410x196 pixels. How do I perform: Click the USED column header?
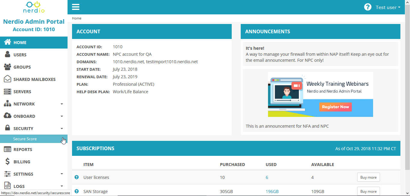pyautogui.click(x=271, y=165)
